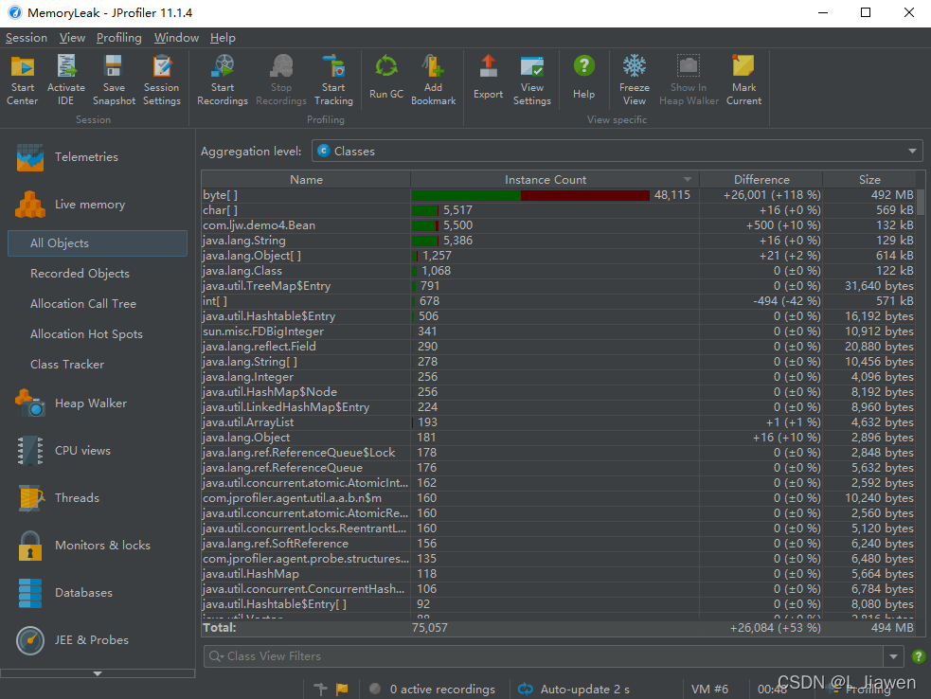
Task: Sort by the Difference column header
Action: (x=761, y=179)
